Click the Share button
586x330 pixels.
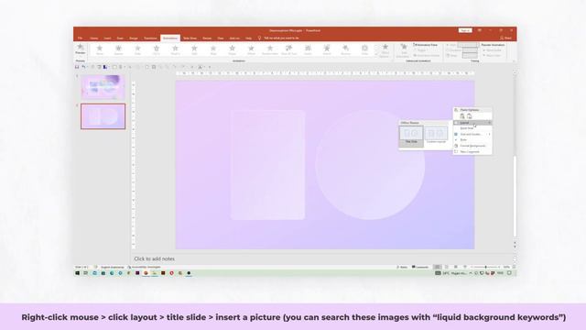point(506,38)
